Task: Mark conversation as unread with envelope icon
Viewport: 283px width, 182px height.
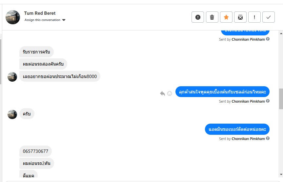Action: pos(240,17)
